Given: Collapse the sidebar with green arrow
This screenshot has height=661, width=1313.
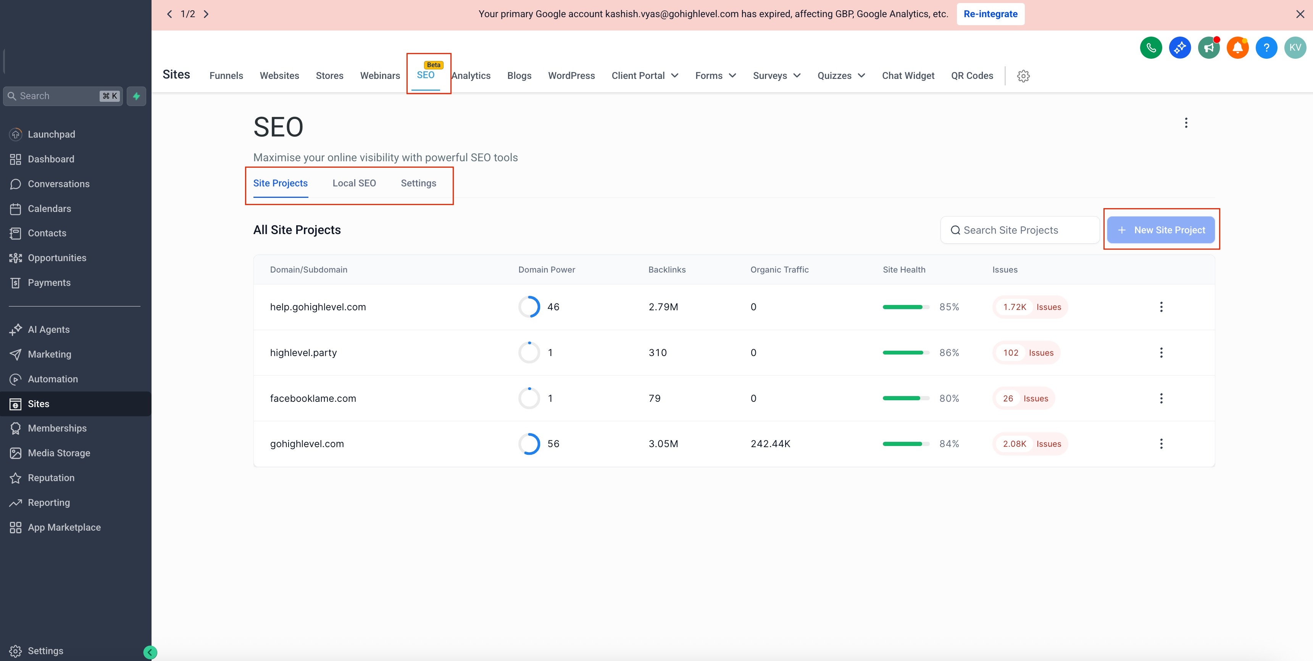Looking at the screenshot, I should [x=150, y=652].
